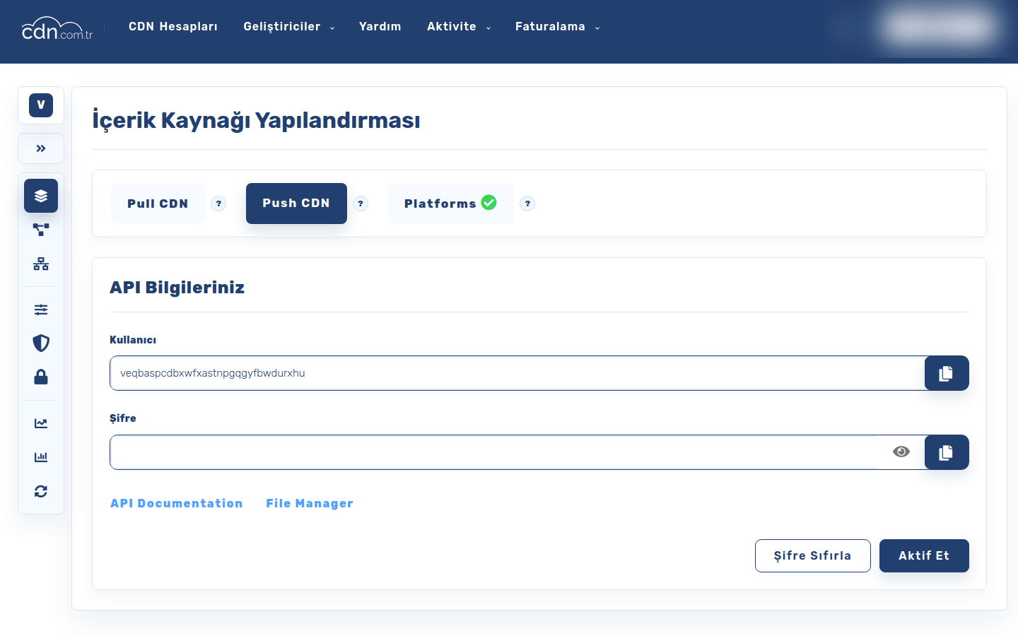Open the network hierarchy sidebar icon
The height and width of the screenshot is (636, 1018).
pyautogui.click(x=41, y=264)
